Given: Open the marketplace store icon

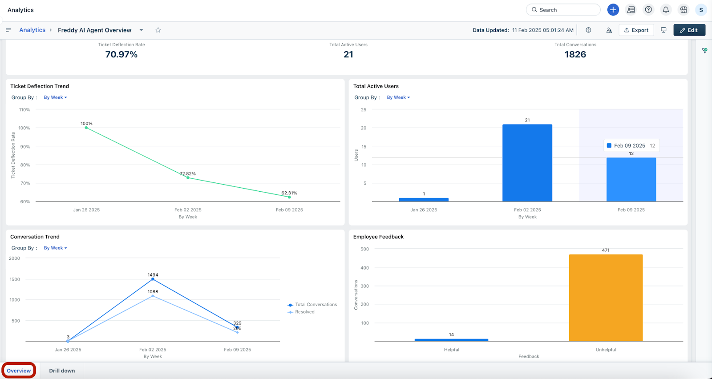Looking at the screenshot, I should tap(684, 10).
